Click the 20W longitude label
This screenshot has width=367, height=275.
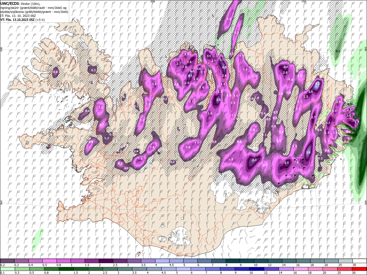[x=152, y=1]
